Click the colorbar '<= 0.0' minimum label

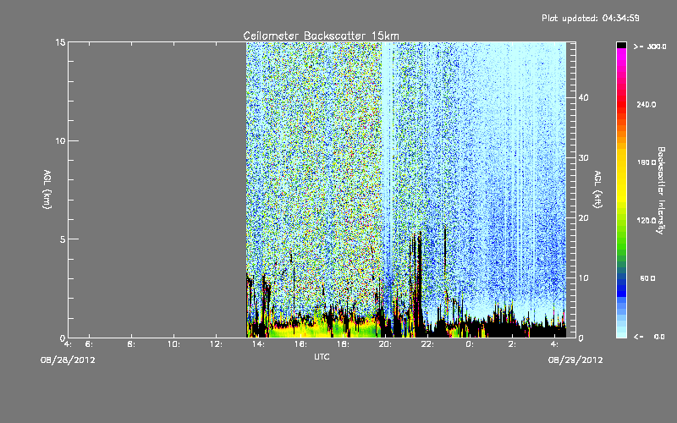coord(650,337)
